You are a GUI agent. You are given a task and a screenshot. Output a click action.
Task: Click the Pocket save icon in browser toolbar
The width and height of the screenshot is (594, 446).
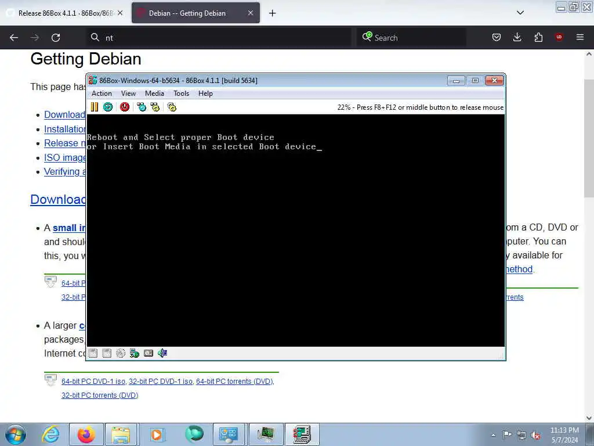tap(497, 37)
